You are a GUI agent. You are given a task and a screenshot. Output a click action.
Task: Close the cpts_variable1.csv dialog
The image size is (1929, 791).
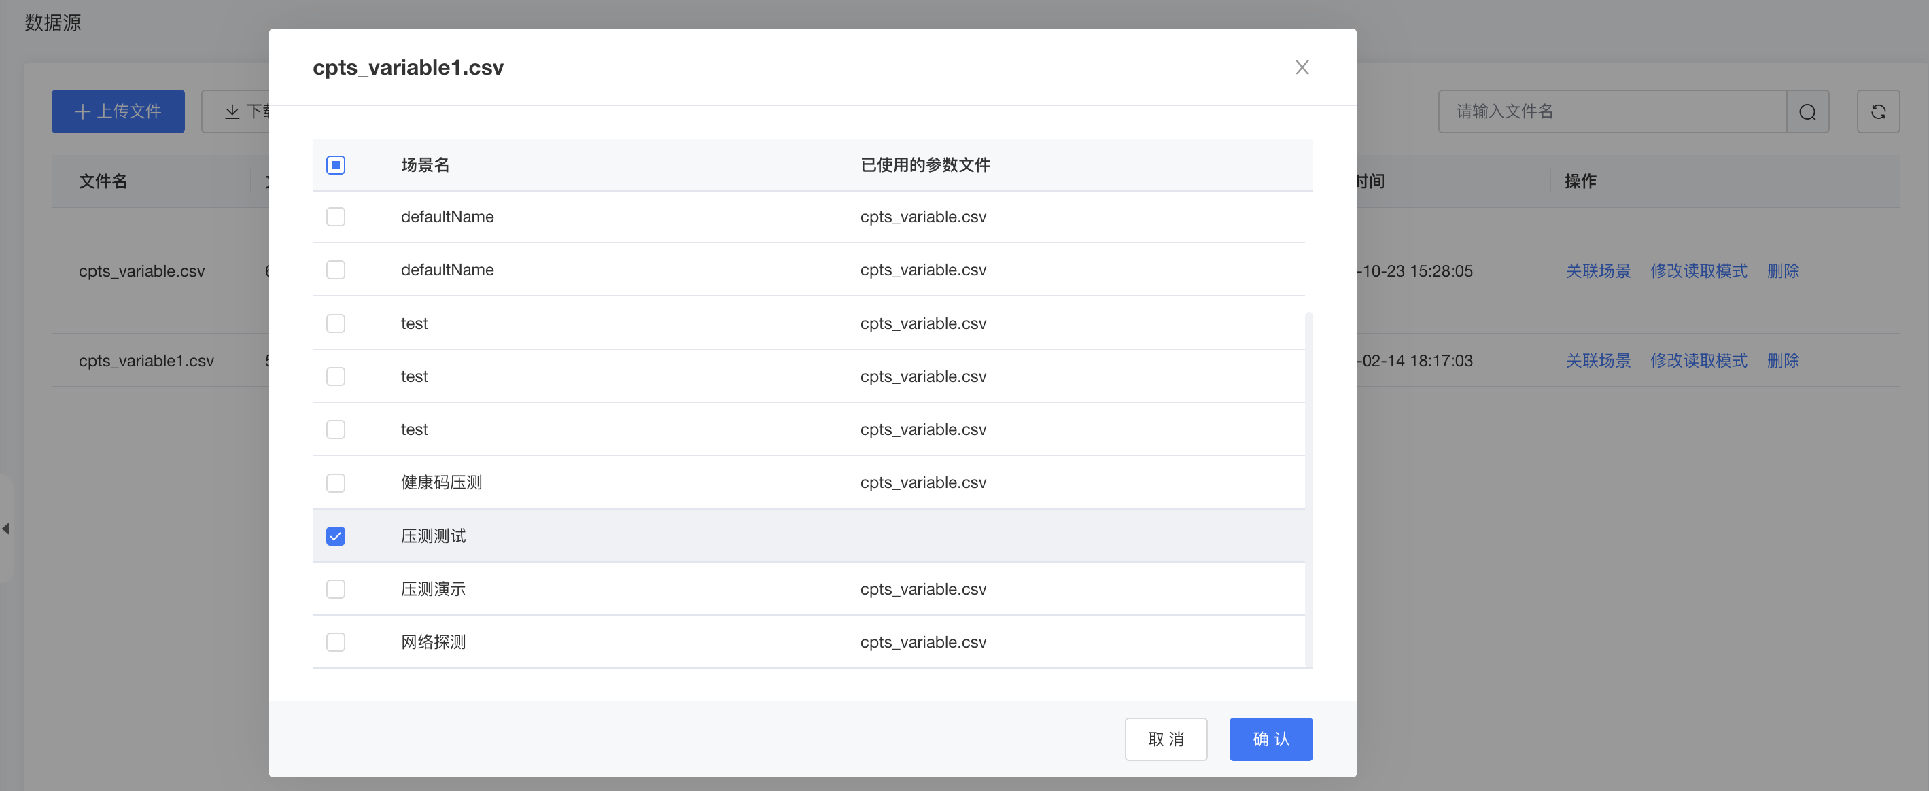coord(1302,67)
